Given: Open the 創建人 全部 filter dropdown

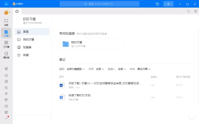Looking at the screenshot, I should click(x=122, y=69).
